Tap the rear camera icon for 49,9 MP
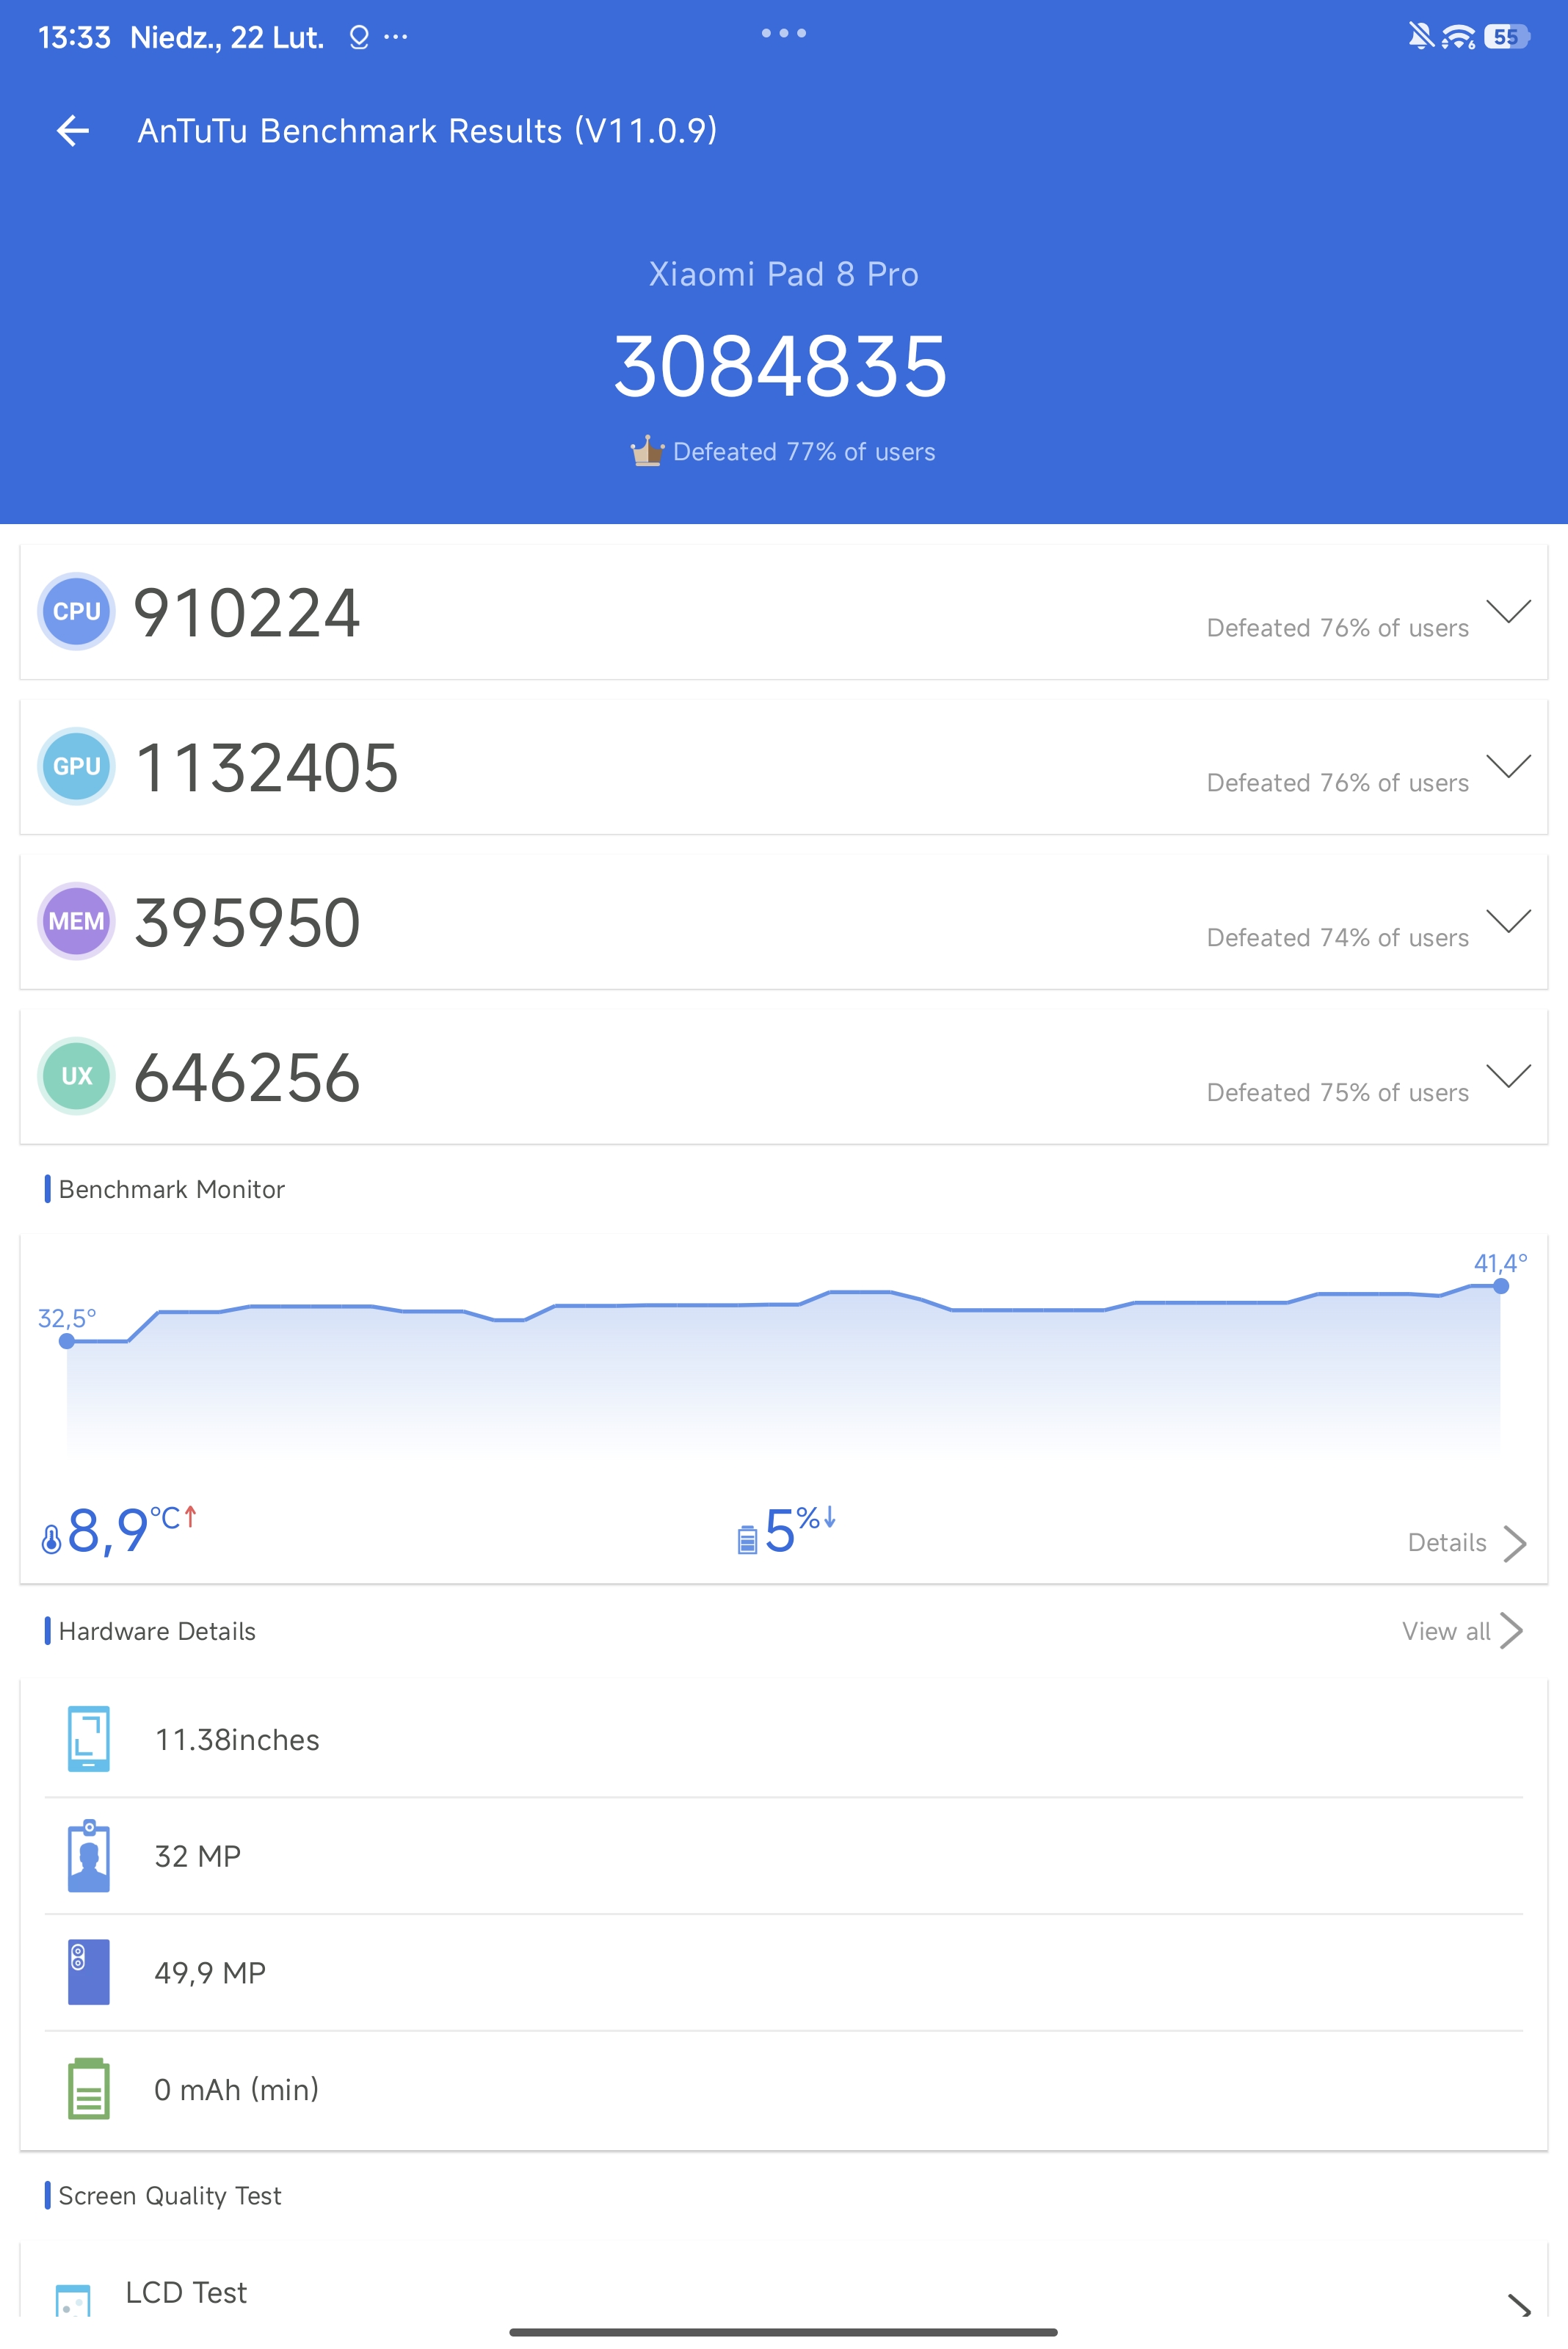Image resolution: width=1568 pixels, height=2349 pixels. 88,1972
